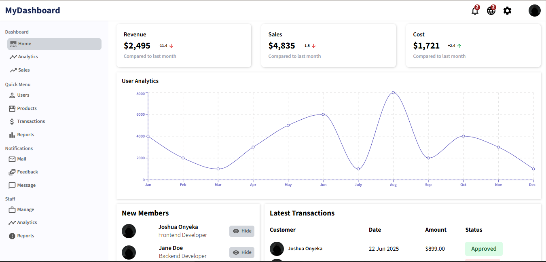The width and height of the screenshot is (546, 262).
Task: Go to Sales in the sidebar
Action: [x=23, y=70]
